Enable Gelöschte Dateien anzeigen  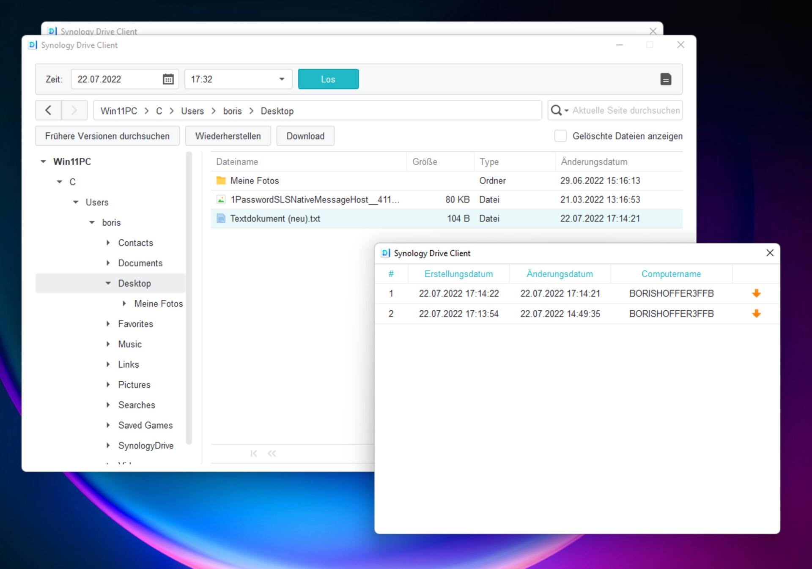click(560, 136)
